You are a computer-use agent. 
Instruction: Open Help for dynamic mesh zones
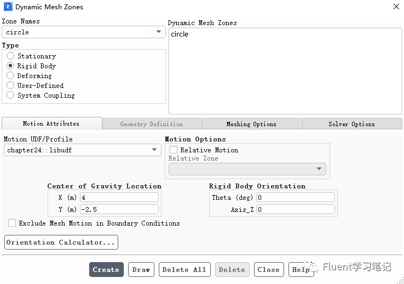pos(301,270)
